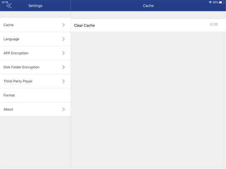Tap the clock time in status bar
This screenshot has width=226, height=169.
pyautogui.click(x=5, y=2)
